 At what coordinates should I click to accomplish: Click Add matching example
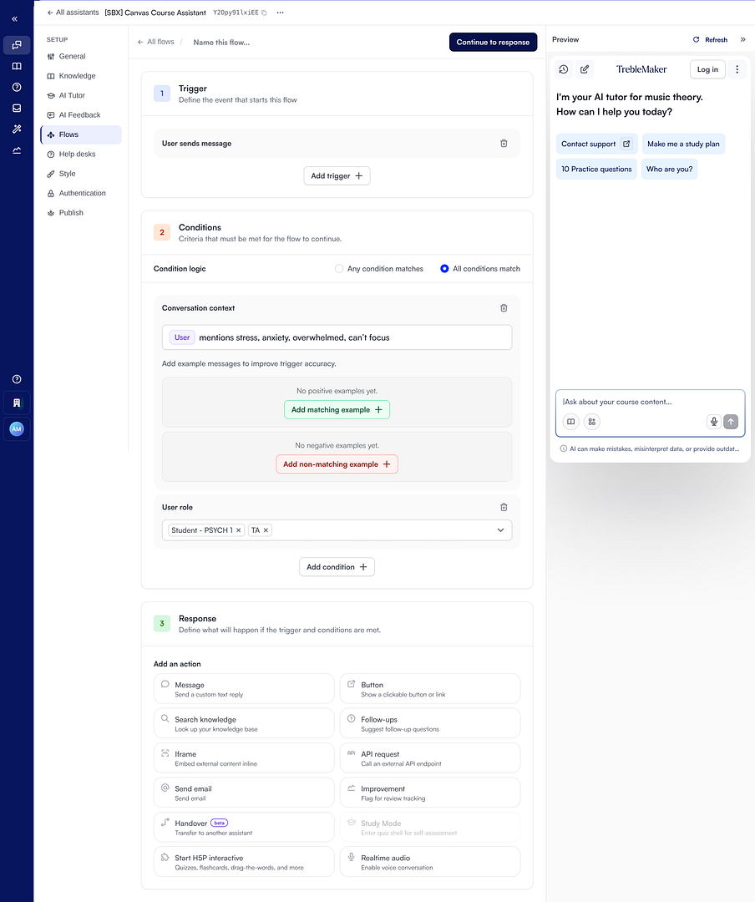(x=337, y=409)
